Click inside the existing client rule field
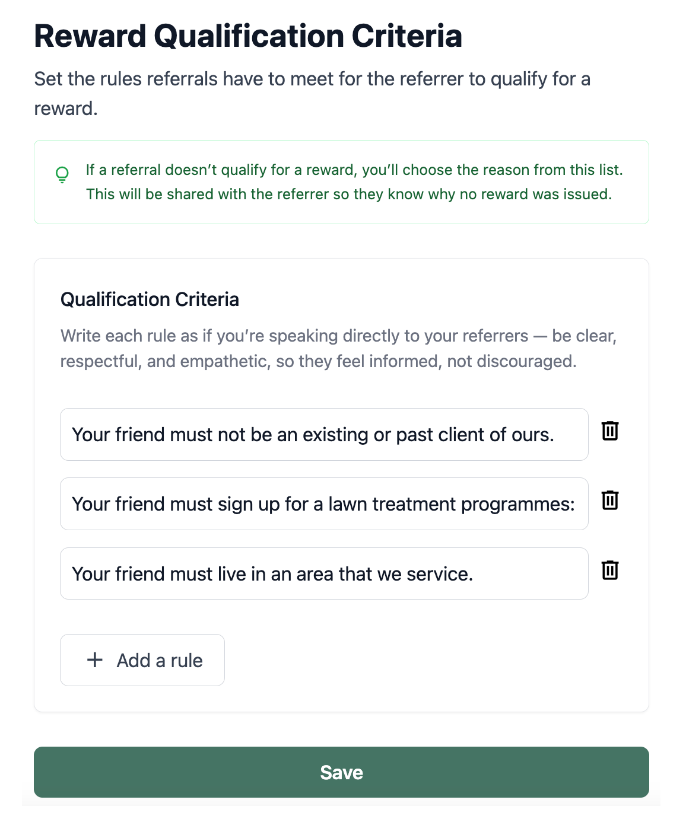 point(323,434)
